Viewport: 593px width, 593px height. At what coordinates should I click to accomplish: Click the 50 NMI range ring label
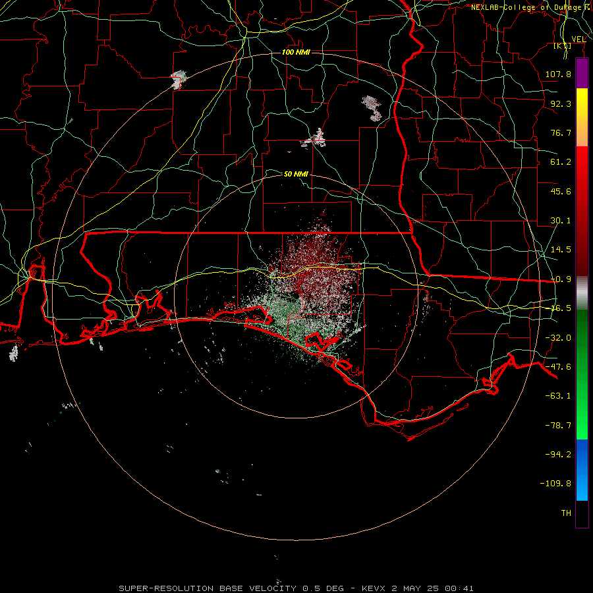tap(296, 174)
